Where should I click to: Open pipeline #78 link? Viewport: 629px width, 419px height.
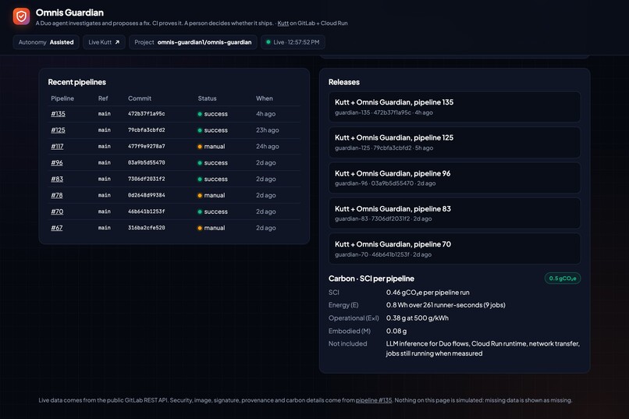click(x=56, y=195)
